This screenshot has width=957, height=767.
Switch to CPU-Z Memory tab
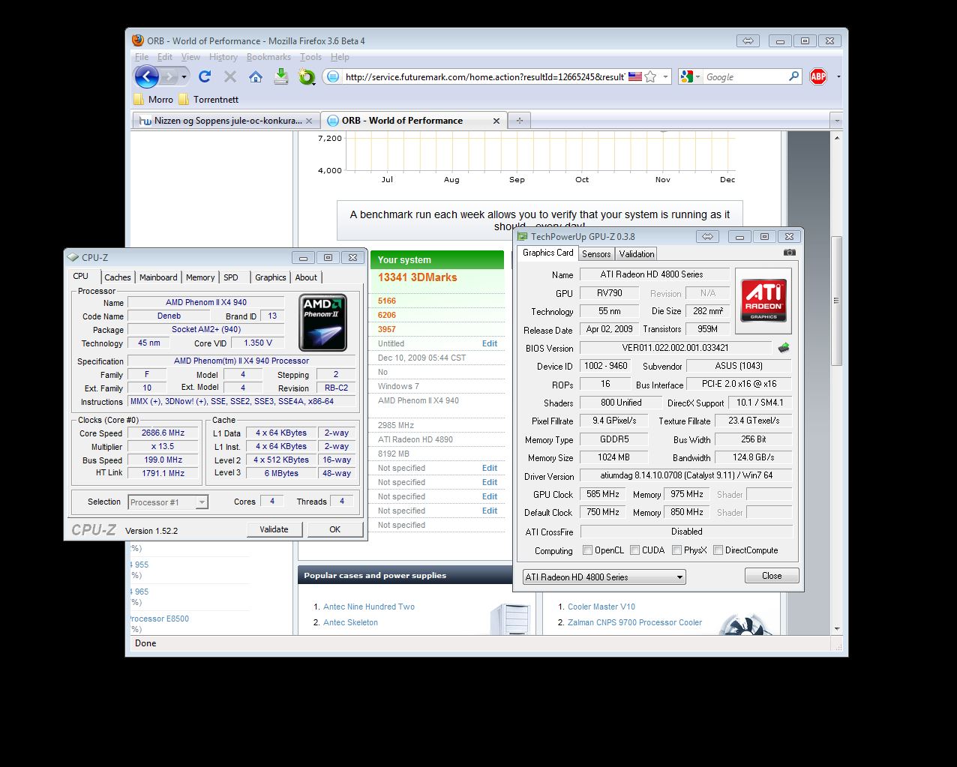pos(200,277)
